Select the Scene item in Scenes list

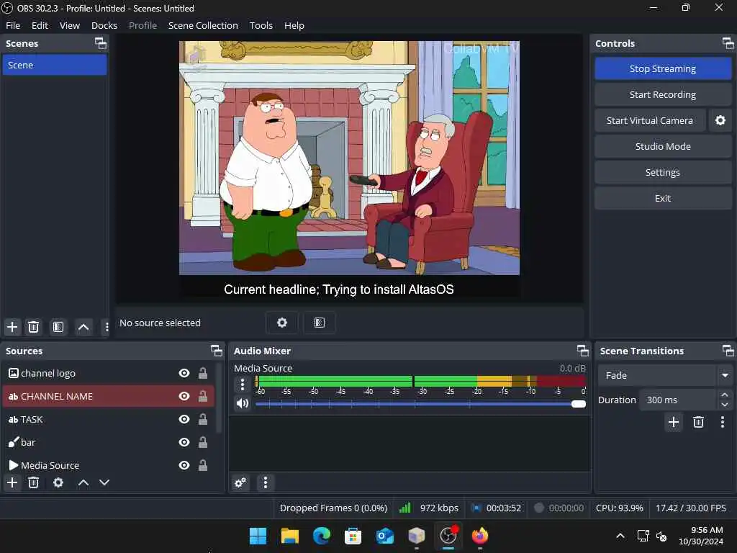55,65
